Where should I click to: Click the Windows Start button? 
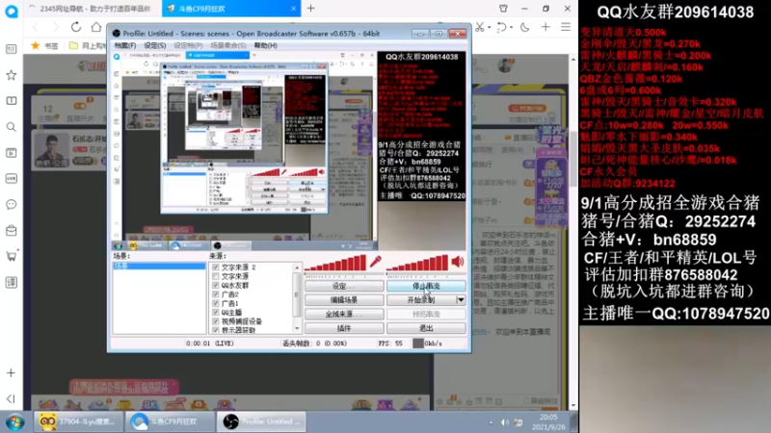(14, 421)
